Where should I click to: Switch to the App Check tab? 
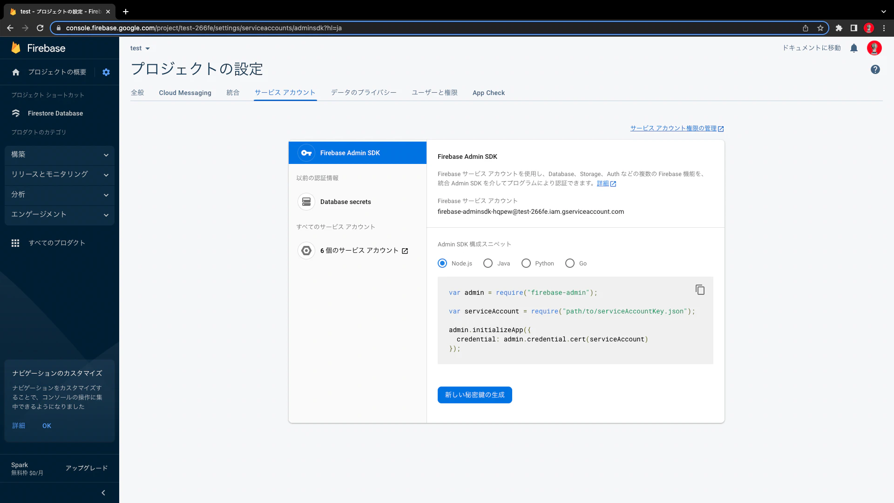[x=488, y=93]
